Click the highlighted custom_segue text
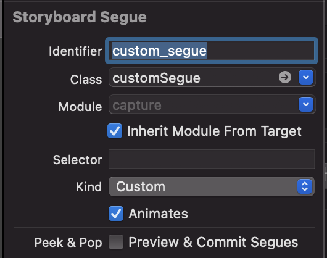Viewport: 327px width, 258px height. tap(160, 51)
